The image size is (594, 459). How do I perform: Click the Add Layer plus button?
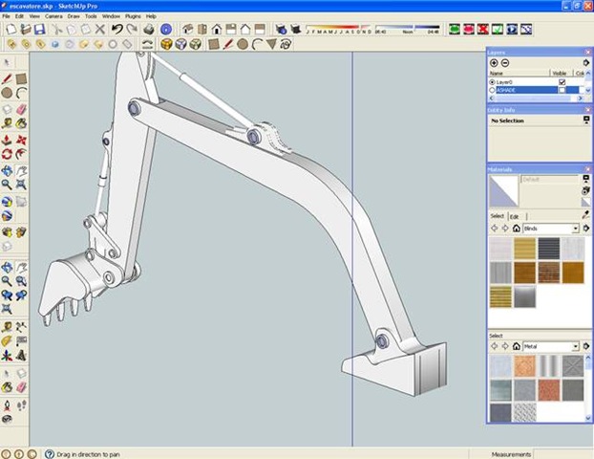(x=494, y=63)
